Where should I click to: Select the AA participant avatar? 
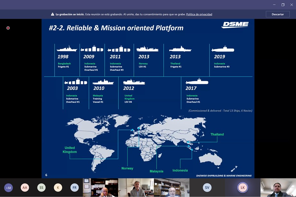[x=25, y=188]
